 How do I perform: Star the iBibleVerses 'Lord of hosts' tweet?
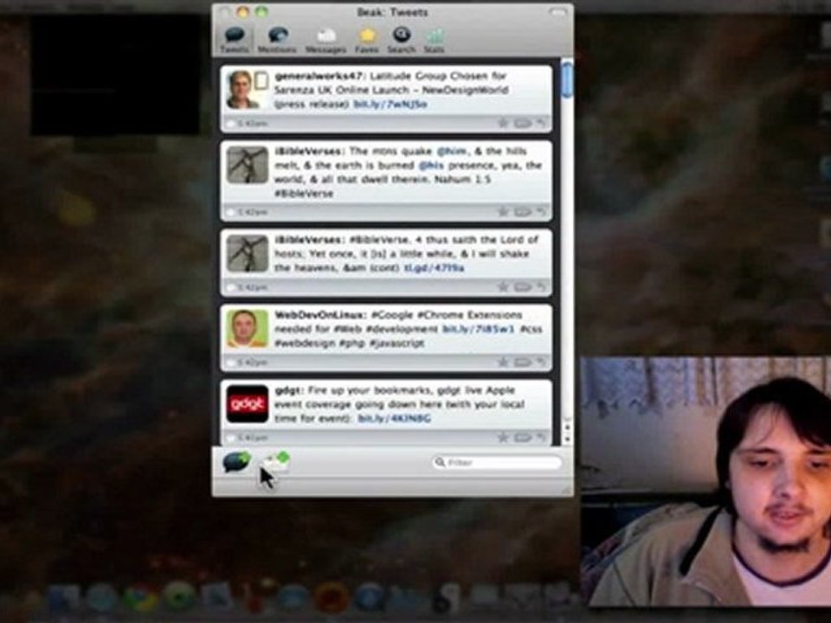(503, 287)
